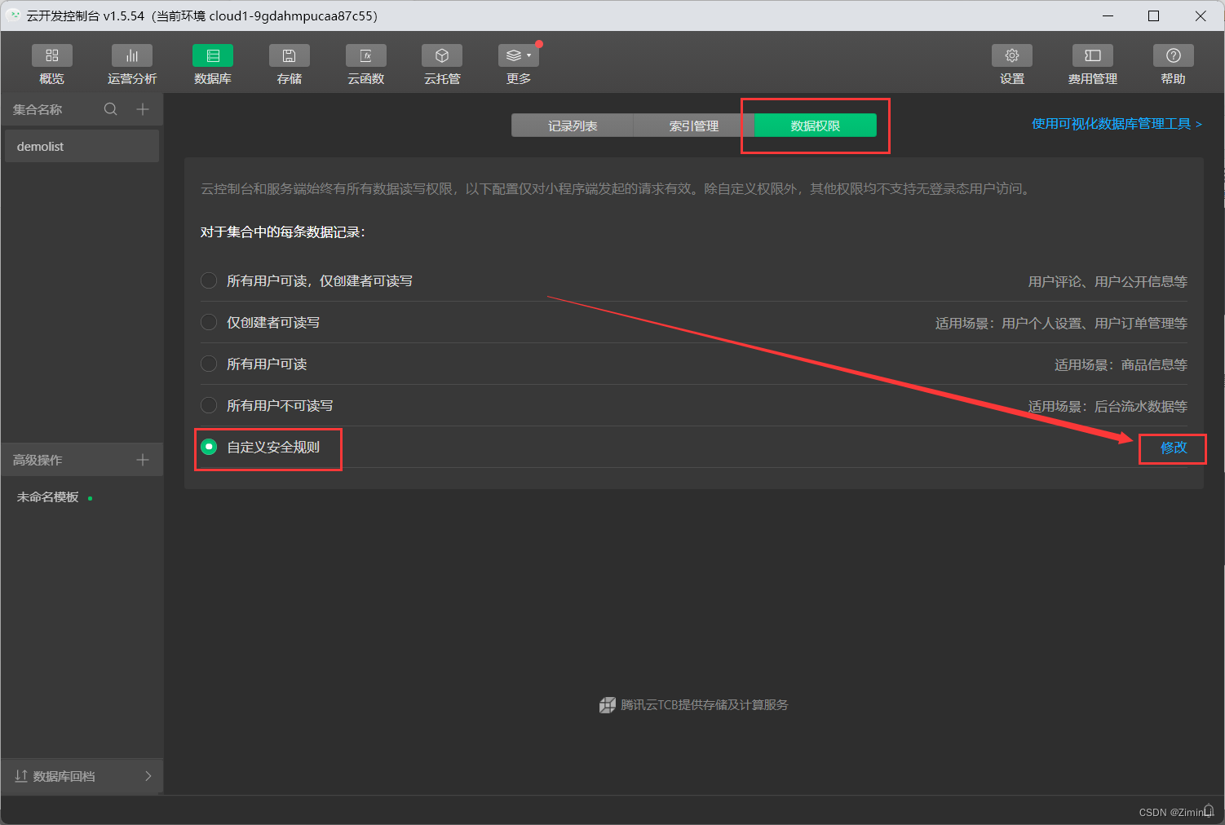The image size is (1225, 825).
Task: Select 自定义安全规则 radio option
Action: tap(209, 447)
